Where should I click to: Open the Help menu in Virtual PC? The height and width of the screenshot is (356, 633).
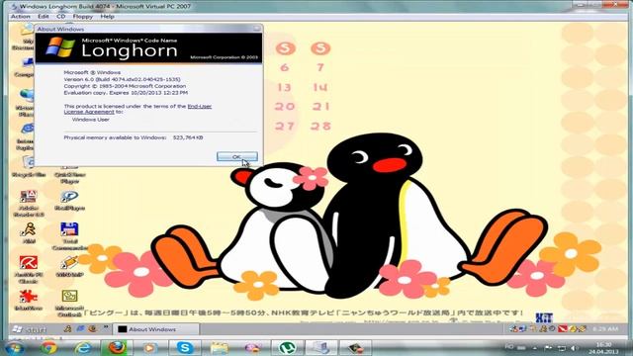click(x=107, y=17)
